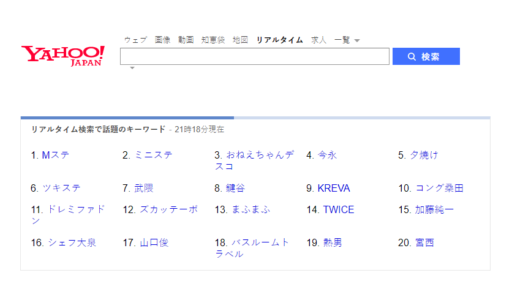Open trending keyword KREVA

point(334,188)
